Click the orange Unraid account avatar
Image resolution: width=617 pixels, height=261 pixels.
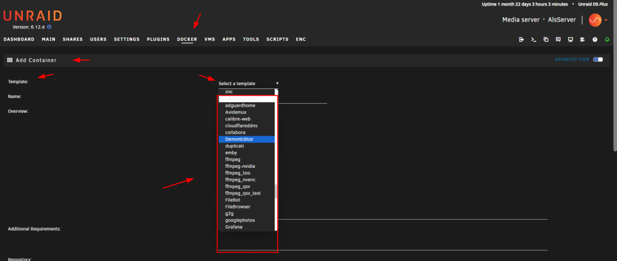tap(595, 20)
